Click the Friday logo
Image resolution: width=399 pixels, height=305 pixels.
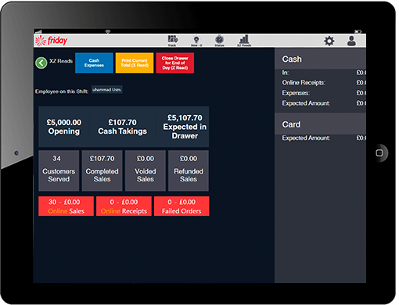pos(52,41)
